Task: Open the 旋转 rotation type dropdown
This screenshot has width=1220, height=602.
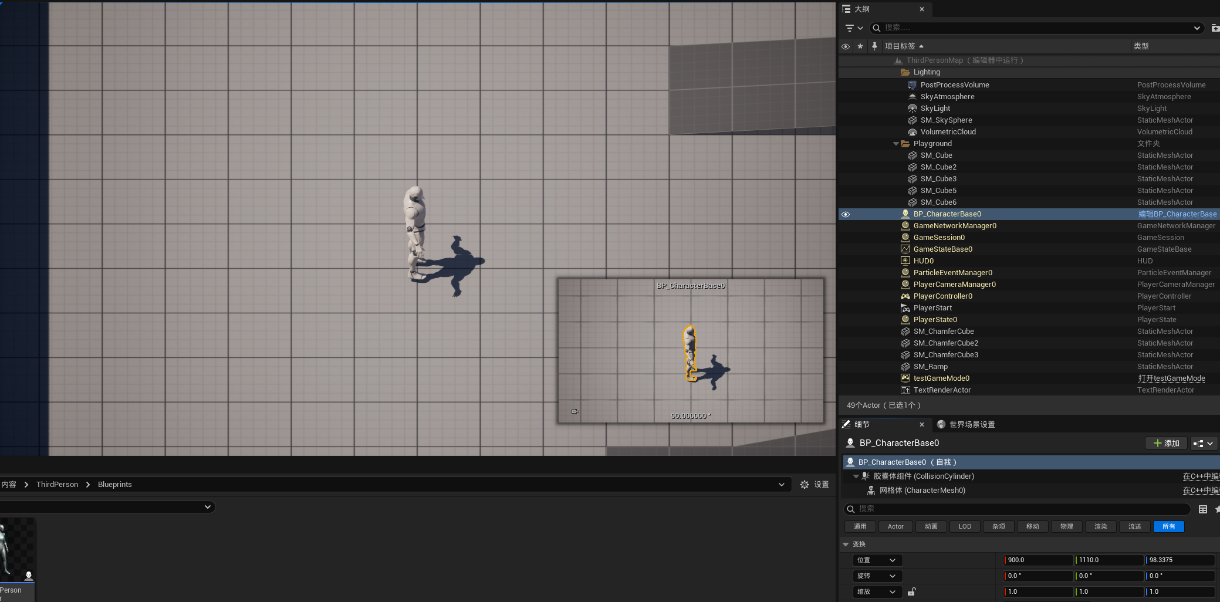Action: [x=877, y=576]
